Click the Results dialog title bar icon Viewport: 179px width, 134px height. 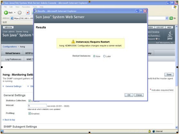tap(35, 11)
